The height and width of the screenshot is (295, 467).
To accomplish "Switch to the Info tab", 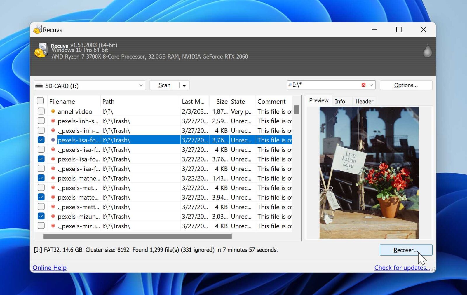I will 340,101.
